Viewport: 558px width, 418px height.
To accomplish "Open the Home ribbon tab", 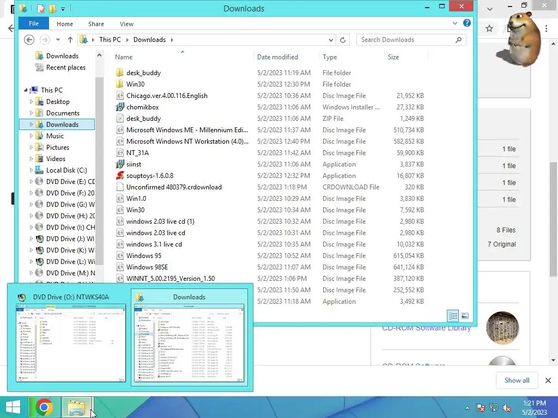I will [65, 24].
